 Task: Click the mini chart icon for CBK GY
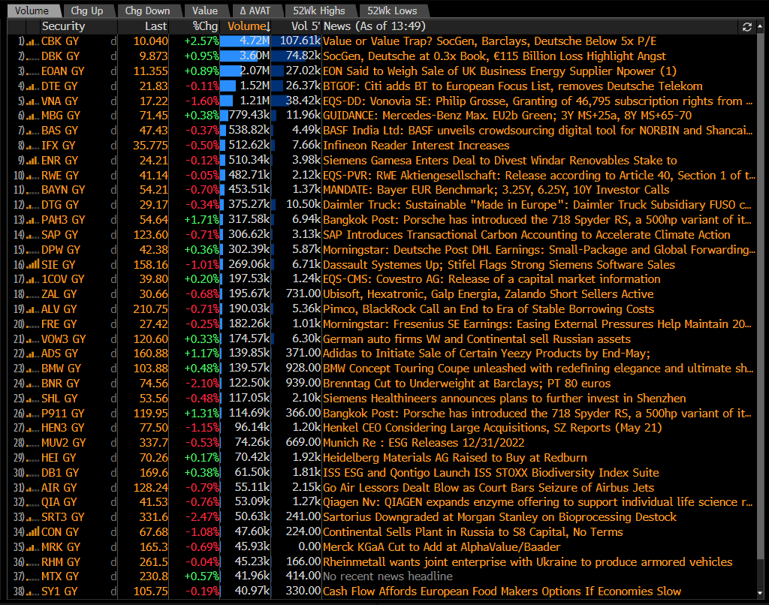pos(33,42)
